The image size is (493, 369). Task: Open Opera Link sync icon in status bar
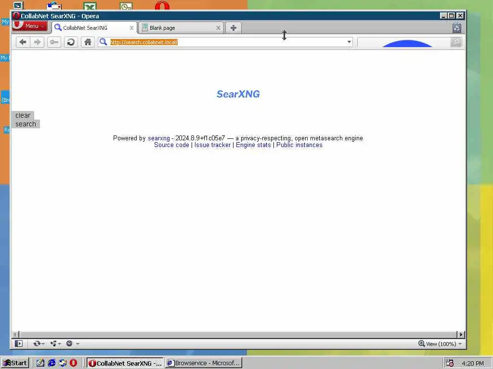tap(37, 344)
